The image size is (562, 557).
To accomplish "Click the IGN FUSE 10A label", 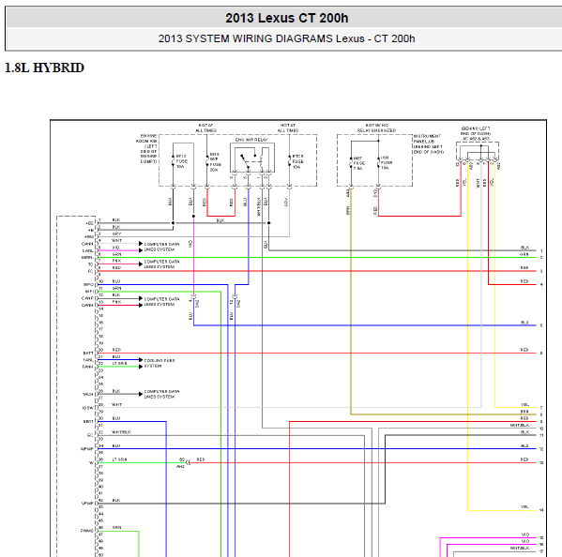I will [x=386, y=162].
